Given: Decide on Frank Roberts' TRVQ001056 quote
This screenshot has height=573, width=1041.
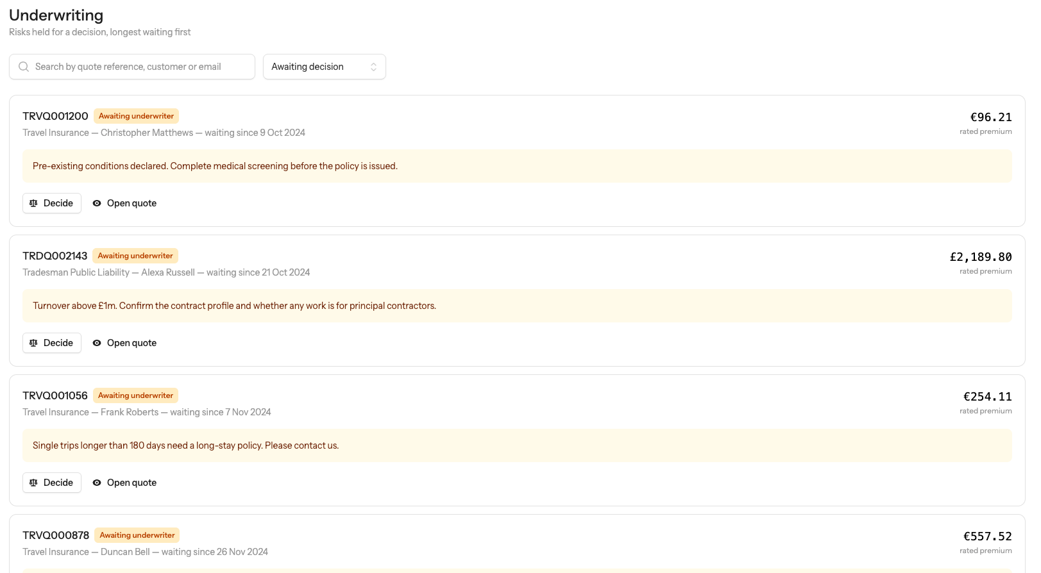Looking at the screenshot, I should [52, 483].
